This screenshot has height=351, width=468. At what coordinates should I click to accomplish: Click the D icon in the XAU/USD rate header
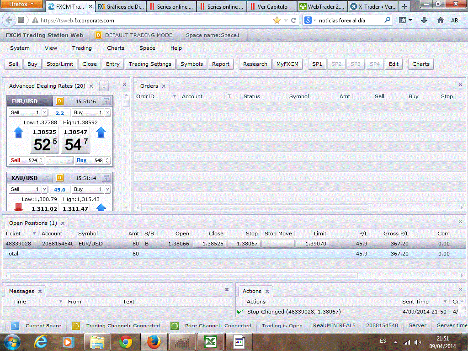(x=59, y=178)
